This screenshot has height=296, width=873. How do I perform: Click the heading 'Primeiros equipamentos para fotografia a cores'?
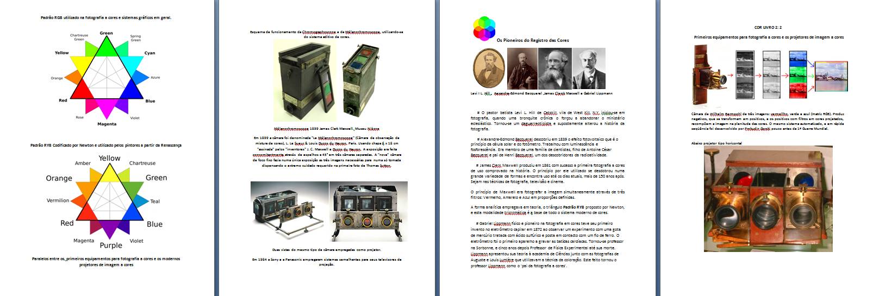769,37
